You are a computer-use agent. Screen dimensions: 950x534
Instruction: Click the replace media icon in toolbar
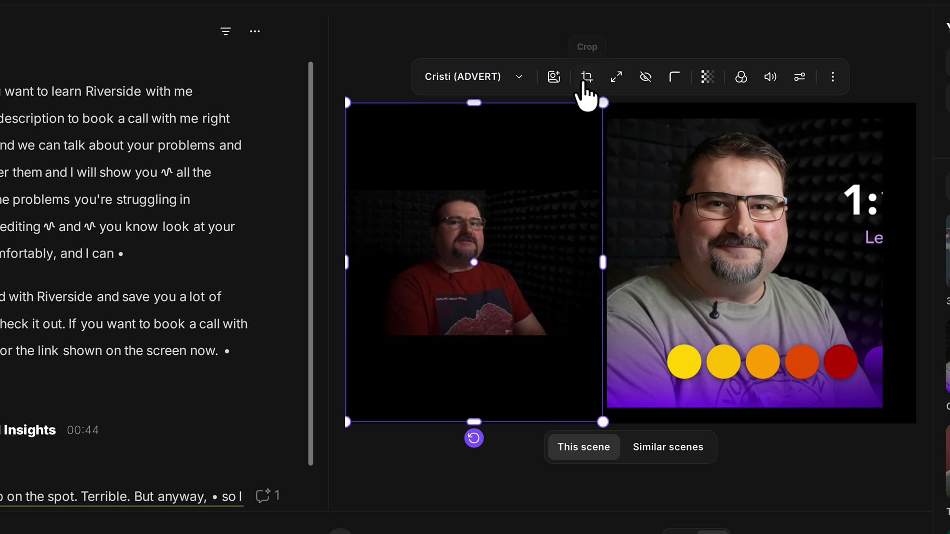(x=554, y=76)
